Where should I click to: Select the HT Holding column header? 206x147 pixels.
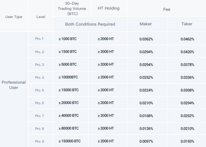click(x=108, y=8)
